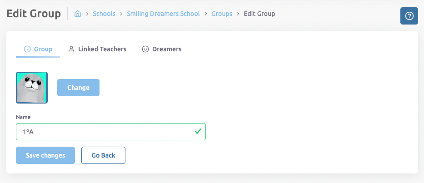The width and height of the screenshot is (424, 183).
Task: Focus the Name input containing 1ºA
Action: [x=105, y=132]
